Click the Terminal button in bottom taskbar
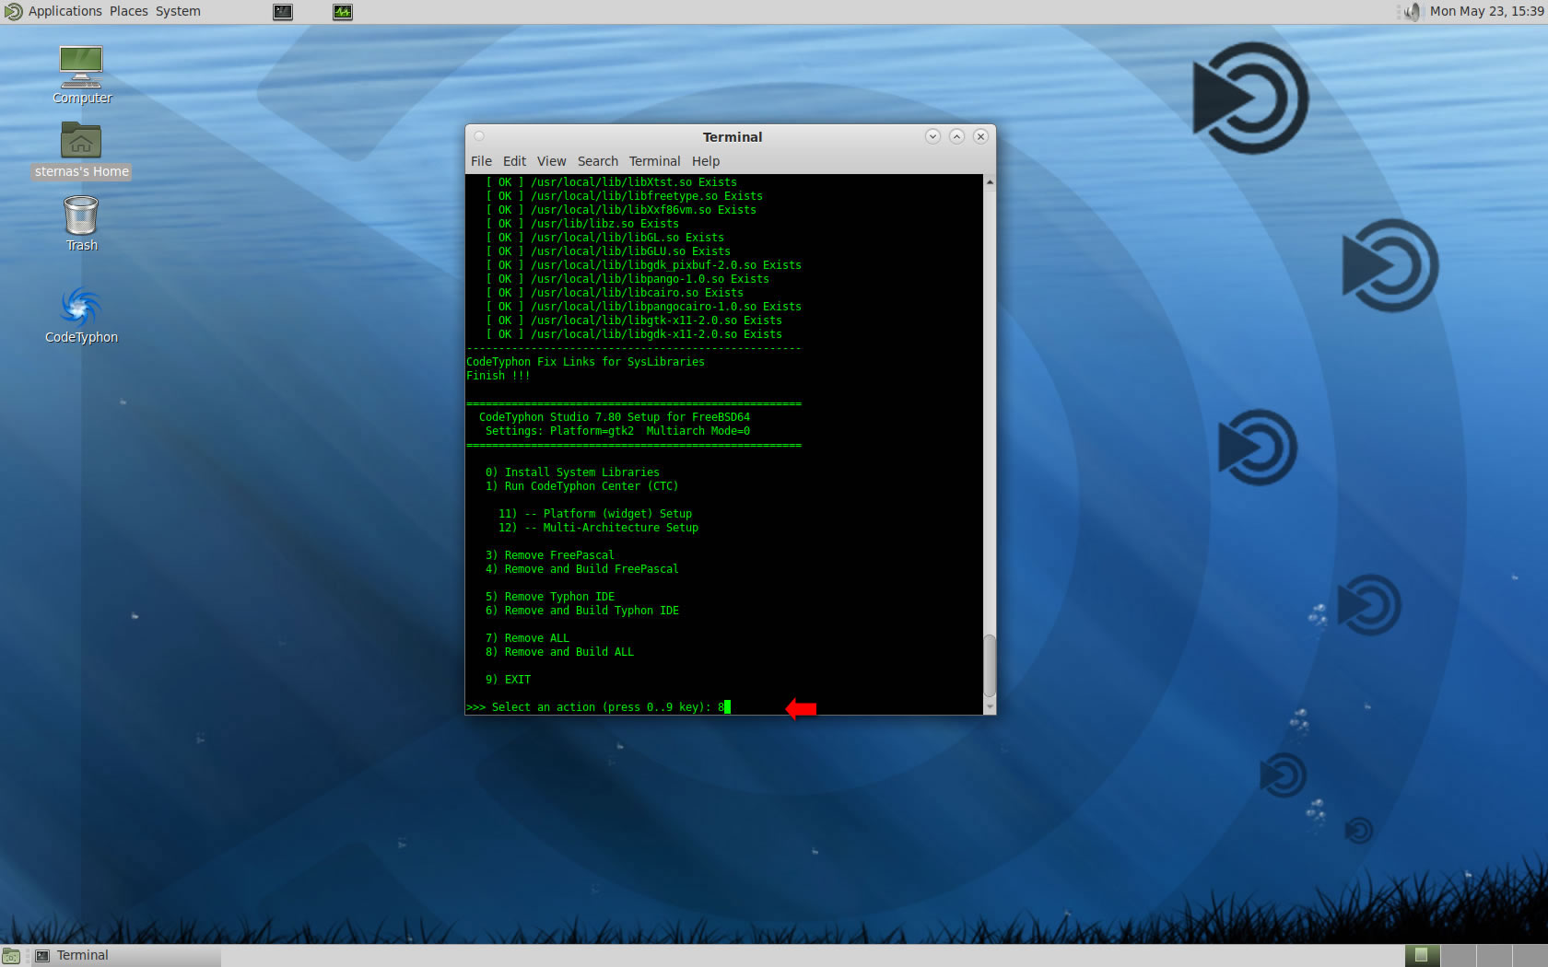Screen dimensions: 1548x967 click(x=124, y=955)
